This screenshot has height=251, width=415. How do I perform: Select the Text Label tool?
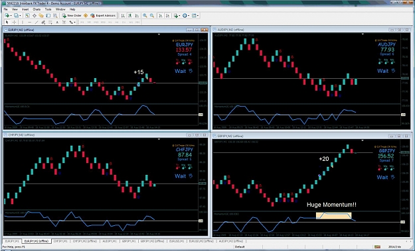64,22
